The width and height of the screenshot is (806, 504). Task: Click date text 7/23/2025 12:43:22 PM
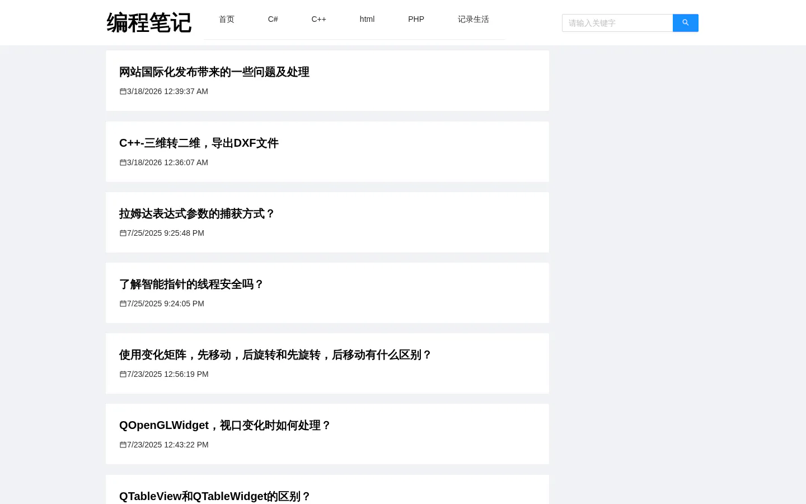tap(168, 445)
